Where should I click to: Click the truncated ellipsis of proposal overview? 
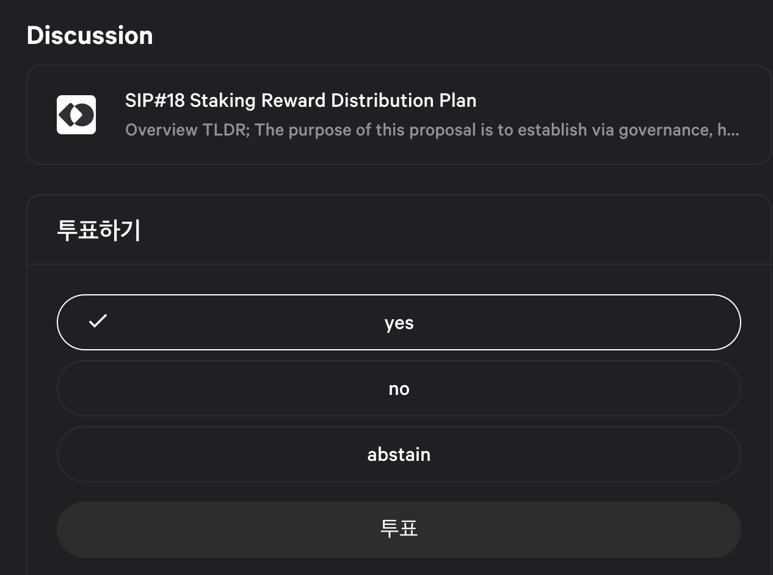point(733,130)
